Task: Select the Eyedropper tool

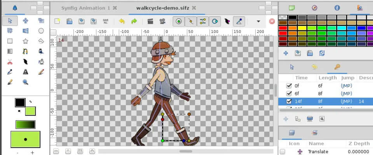Action: point(10,72)
